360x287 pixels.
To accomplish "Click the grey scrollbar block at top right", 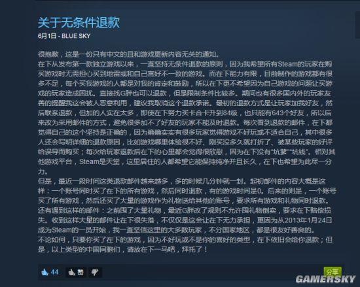I will click(x=357, y=25).
